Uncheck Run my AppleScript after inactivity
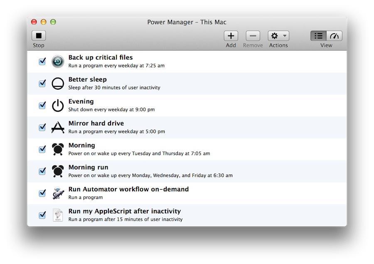374x264 pixels. coord(42,215)
